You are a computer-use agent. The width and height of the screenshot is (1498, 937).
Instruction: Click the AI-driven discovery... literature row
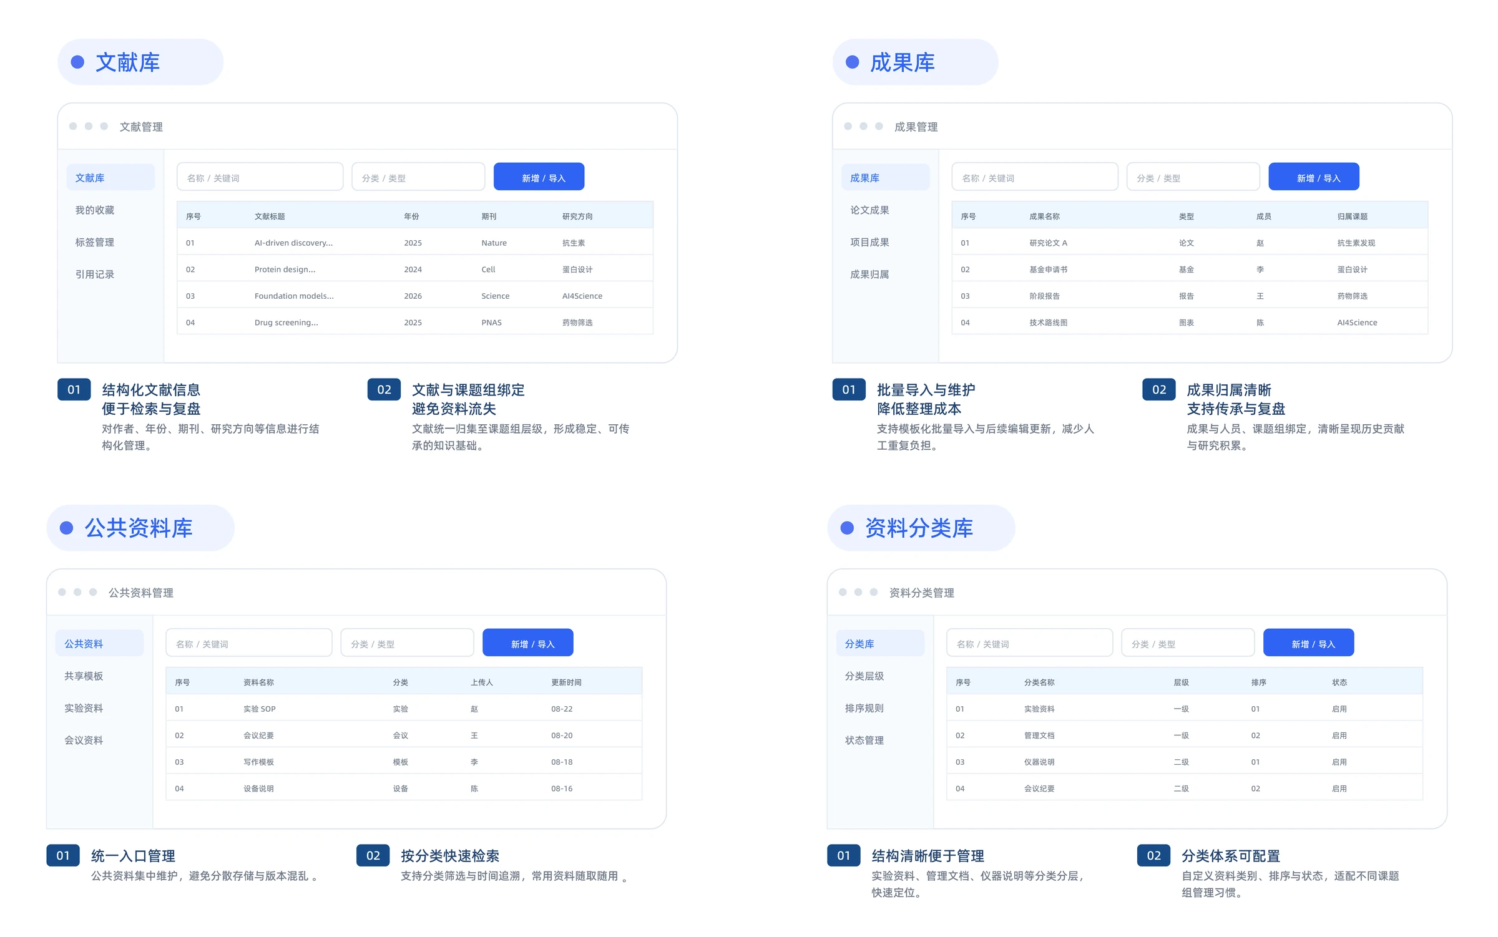415,242
